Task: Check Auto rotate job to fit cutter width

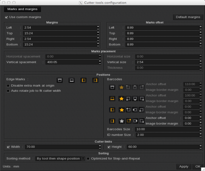Action: point(8,91)
